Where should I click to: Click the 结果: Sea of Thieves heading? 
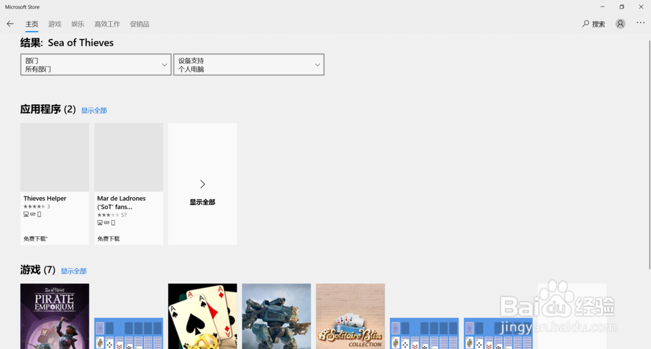tap(67, 43)
